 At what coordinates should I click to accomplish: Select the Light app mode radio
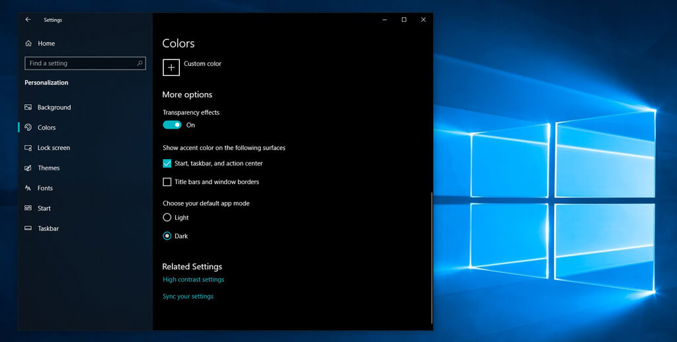click(x=167, y=217)
